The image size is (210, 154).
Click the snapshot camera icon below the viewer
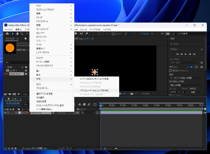coord(132,94)
